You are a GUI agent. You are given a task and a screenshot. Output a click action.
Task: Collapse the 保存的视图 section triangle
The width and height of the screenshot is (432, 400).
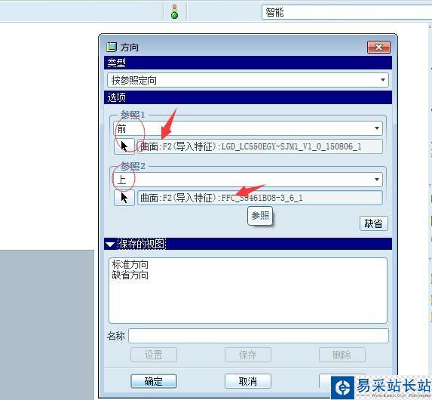(110, 245)
